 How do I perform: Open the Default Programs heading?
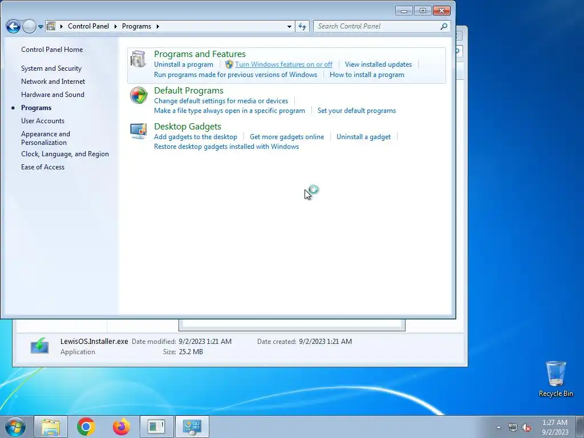click(188, 91)
